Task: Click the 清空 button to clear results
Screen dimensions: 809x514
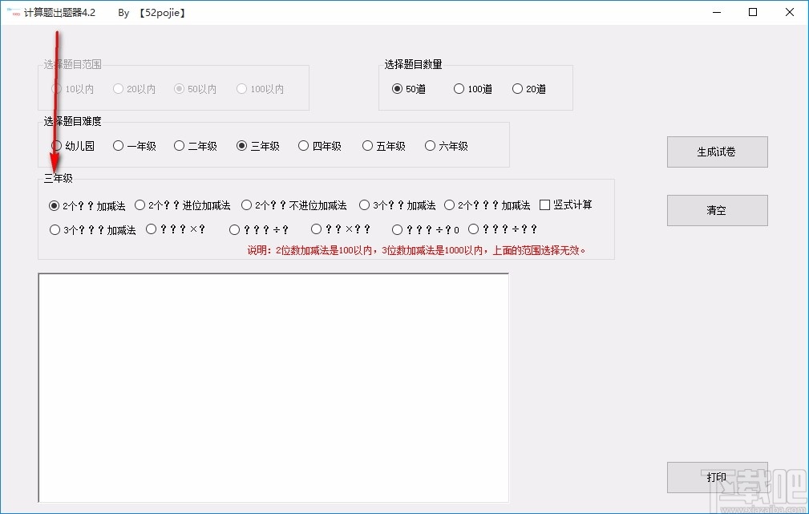Action: (x=716, y=210)
